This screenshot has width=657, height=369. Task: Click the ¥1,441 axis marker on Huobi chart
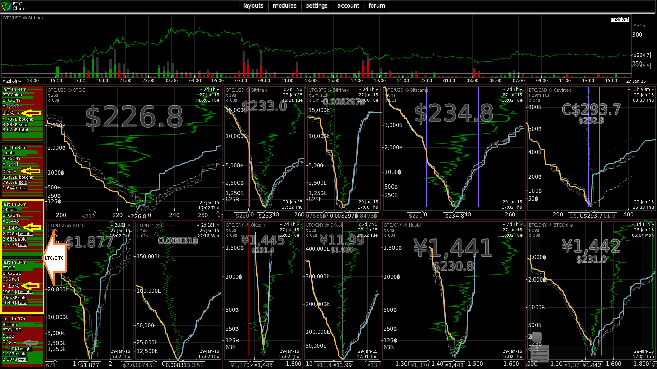click(x=454, y=365)
